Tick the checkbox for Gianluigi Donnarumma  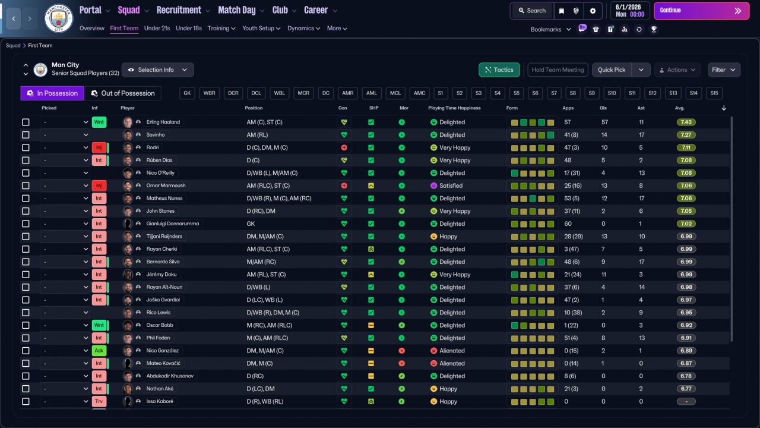coord(26,224)
